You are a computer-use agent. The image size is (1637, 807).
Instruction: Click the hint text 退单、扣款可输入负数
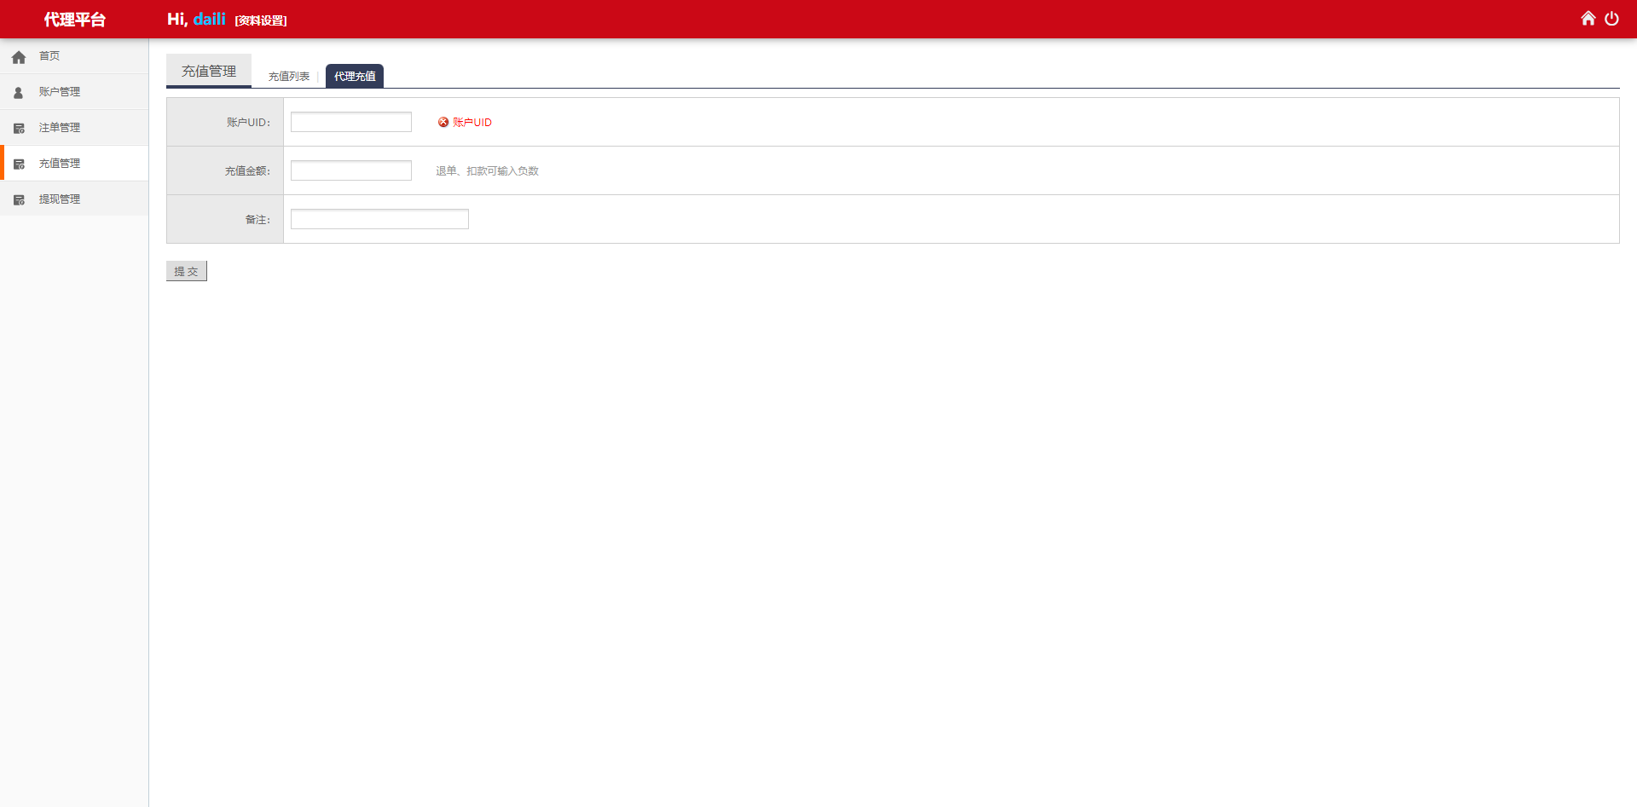487,171
